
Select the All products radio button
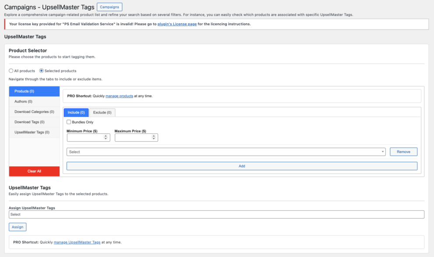[11, 70]
